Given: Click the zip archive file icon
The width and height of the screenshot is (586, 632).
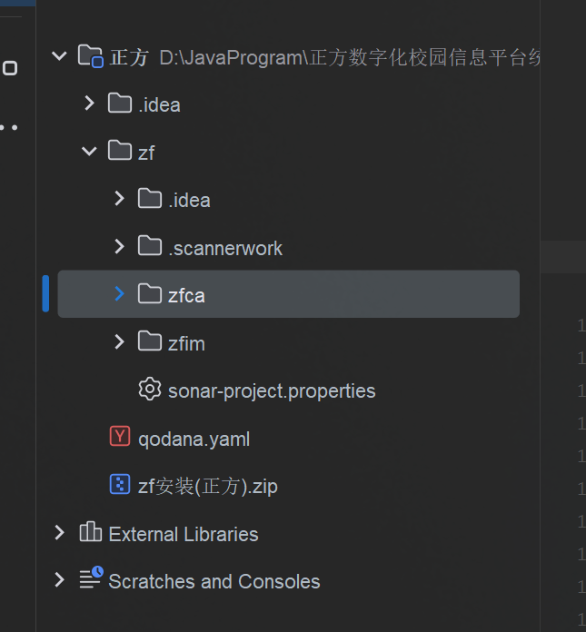Looking at the screenshot, I should pyautogui.click(x=119, y=485).
